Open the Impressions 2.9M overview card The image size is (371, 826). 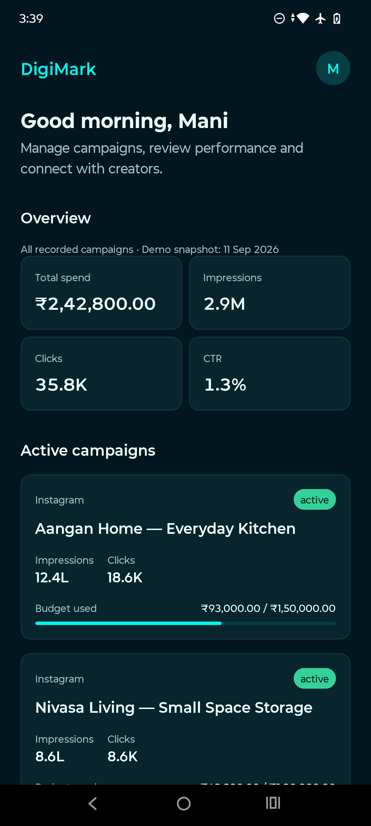pos(270,293)
